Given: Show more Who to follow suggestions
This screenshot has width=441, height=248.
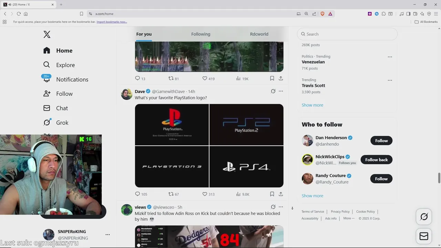Looking at the screenshot, I should tap(312, 196).
